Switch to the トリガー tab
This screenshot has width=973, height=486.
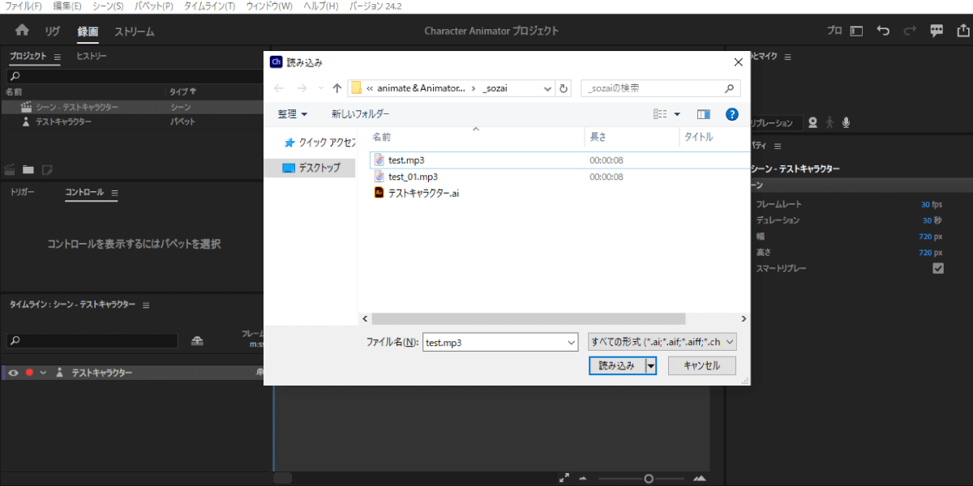[x=23, y=192]
